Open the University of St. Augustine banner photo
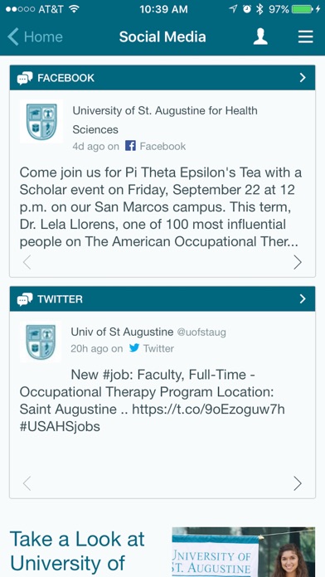Image resolution: width=325 pixels, height=577 pixels. [x=244, y=552]
